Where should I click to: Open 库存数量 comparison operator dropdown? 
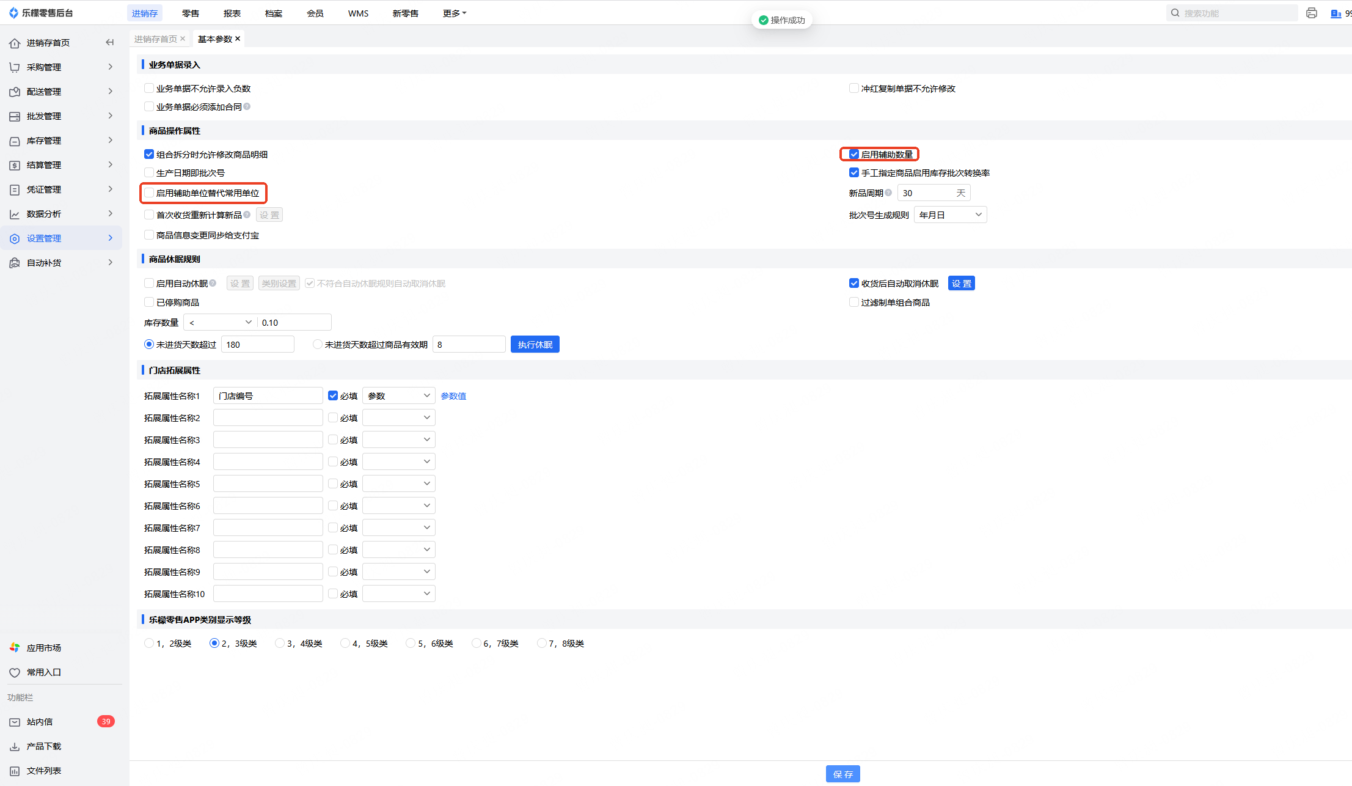tap(220, 322)
